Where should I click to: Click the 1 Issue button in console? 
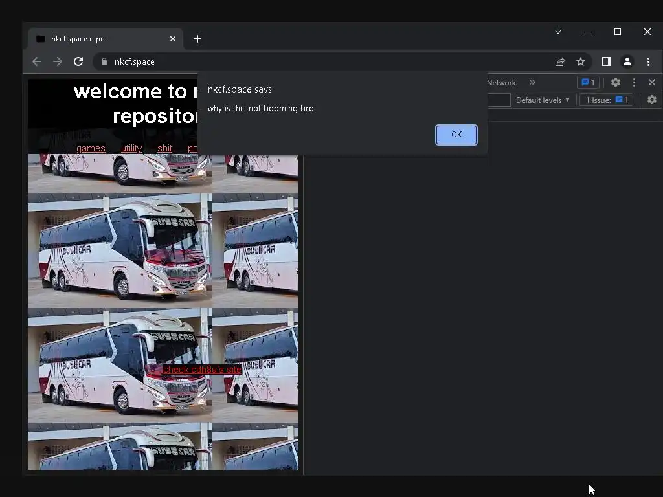tap(607, 100)
